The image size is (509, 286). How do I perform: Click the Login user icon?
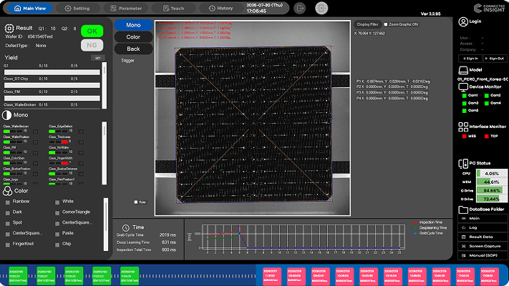tap(463, 21)
